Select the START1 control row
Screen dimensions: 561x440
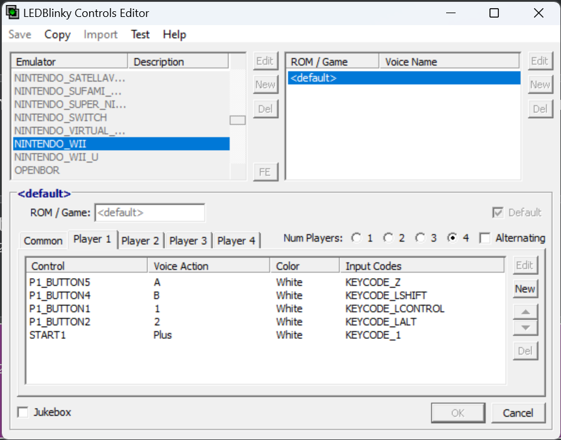click(265, 335)
